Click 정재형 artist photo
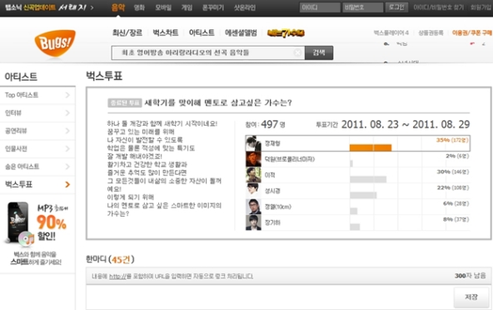This screenshot has width=493, height=310. coord(253,143)
